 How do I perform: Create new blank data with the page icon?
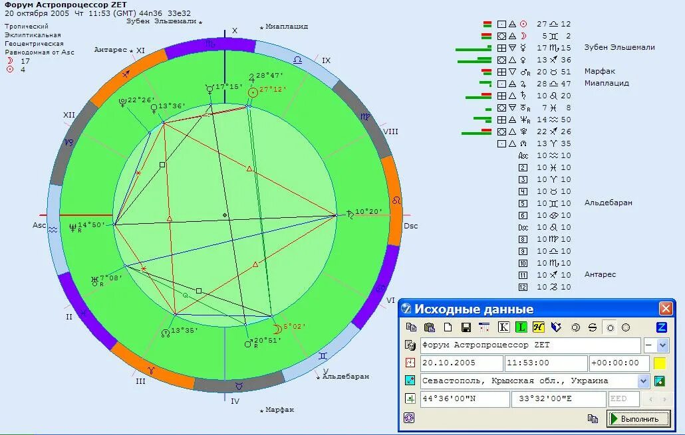tap(448, 327)
